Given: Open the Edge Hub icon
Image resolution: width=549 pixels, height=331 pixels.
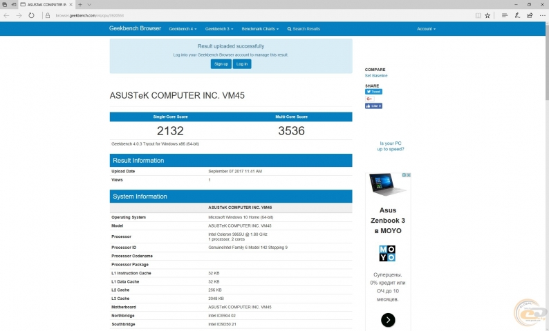Looking at the screenshot, I should [505, 15].
